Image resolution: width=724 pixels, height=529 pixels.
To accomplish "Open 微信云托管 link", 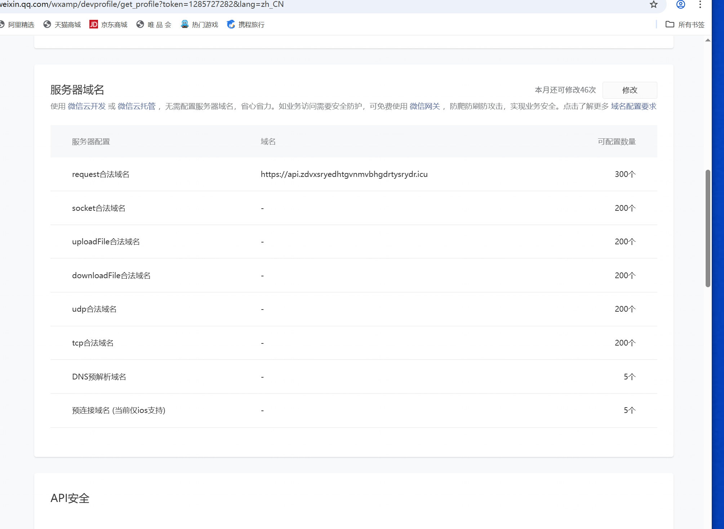I will tap(137, 106).
